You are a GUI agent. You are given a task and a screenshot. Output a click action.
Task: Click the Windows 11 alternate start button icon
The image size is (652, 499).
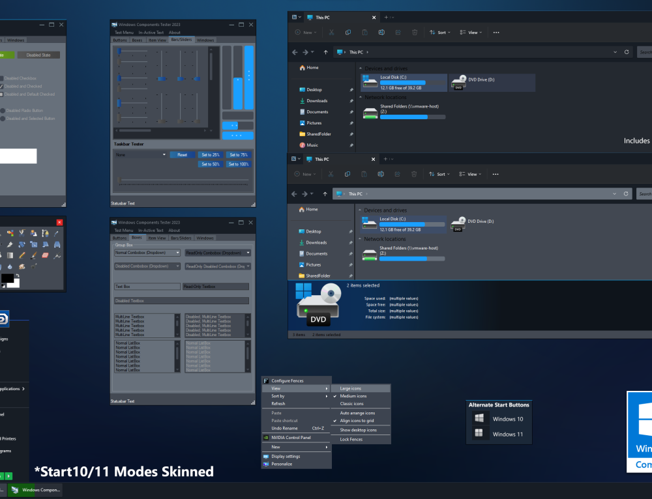pyautogui.click(x=479, y=433)
